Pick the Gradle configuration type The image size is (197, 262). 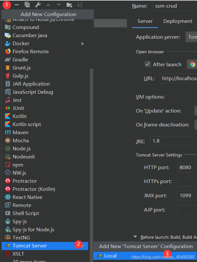(x=45, y=60)
